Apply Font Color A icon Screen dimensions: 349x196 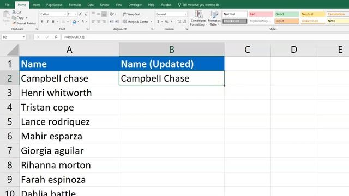[x=83, y=22]
